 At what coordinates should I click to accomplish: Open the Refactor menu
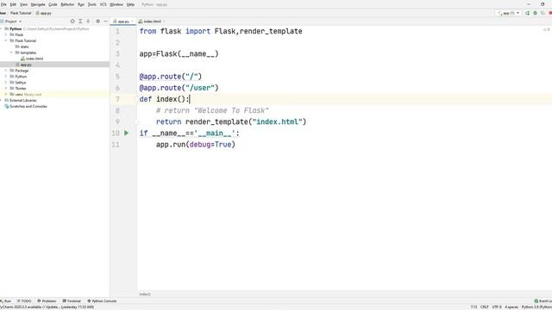pos(67,4)
